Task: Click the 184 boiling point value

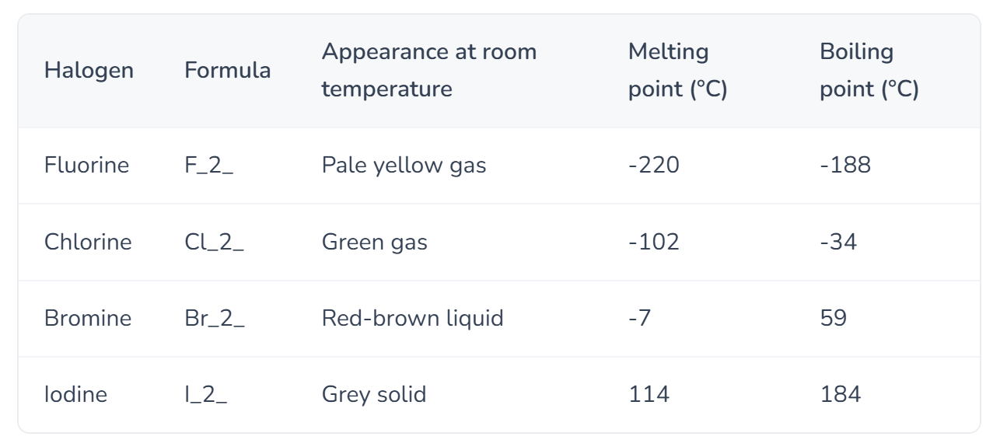Action: (841, 394)
